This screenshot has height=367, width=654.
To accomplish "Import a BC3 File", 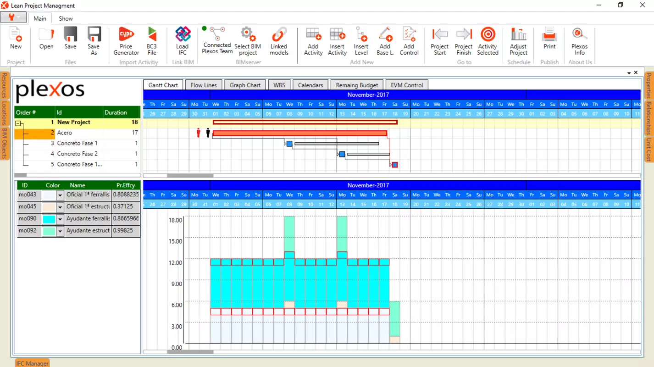I will click(x=152, y=41).
